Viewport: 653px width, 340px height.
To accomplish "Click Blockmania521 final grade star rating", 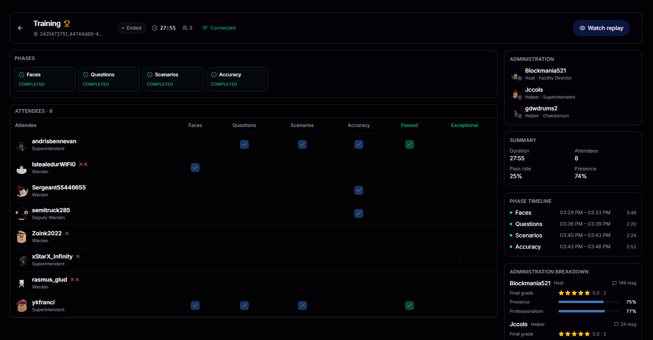I will point(574,293).
